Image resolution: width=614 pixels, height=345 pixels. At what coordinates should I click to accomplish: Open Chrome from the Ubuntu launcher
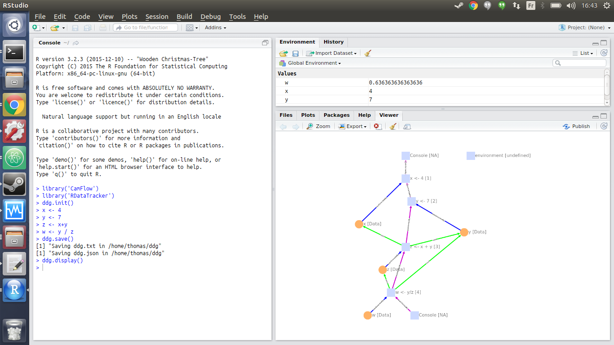(x=14, y=105)
